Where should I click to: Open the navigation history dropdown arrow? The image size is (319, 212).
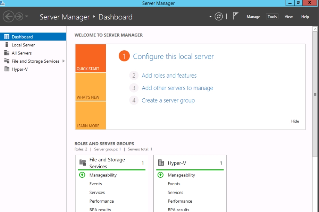coord(27,16)
